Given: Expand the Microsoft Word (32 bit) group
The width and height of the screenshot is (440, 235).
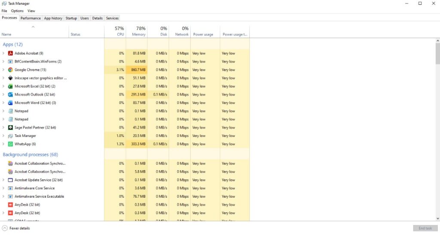Looking at the screenshot, I should pos(3,103).
